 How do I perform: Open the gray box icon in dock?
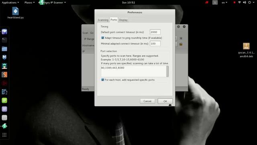coord(4,118)
